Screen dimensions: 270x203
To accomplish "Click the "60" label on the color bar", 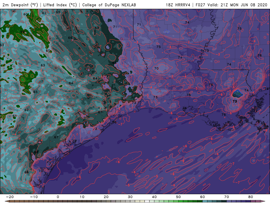I will pyautogui.click(x=202, y=197).
